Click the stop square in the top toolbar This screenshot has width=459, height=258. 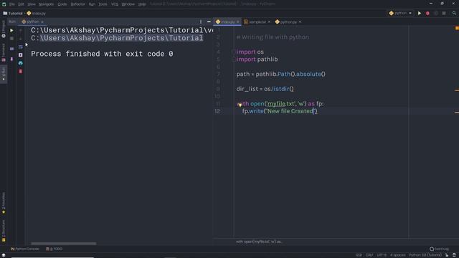pyautogui.click(x=444, y=13)
